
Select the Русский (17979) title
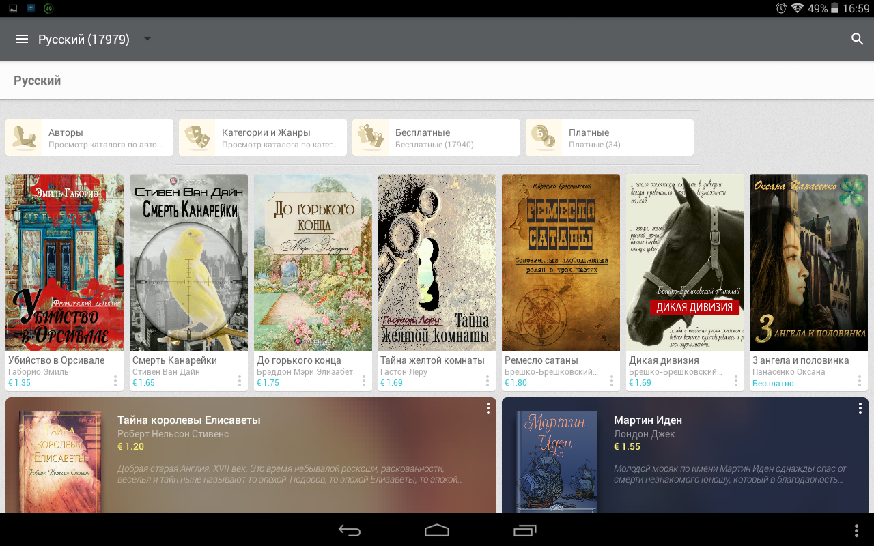click(84, 40)
